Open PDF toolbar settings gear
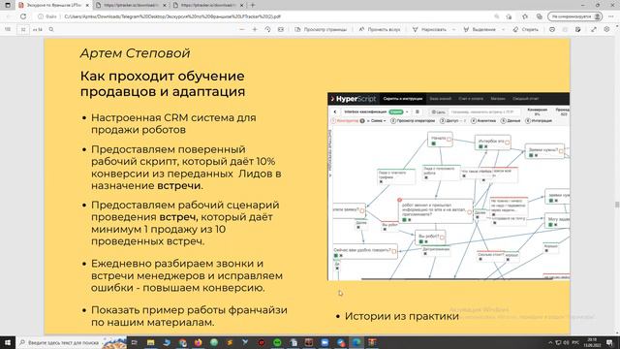The width and height of the screenshot is (620, 349). point(606,29)
